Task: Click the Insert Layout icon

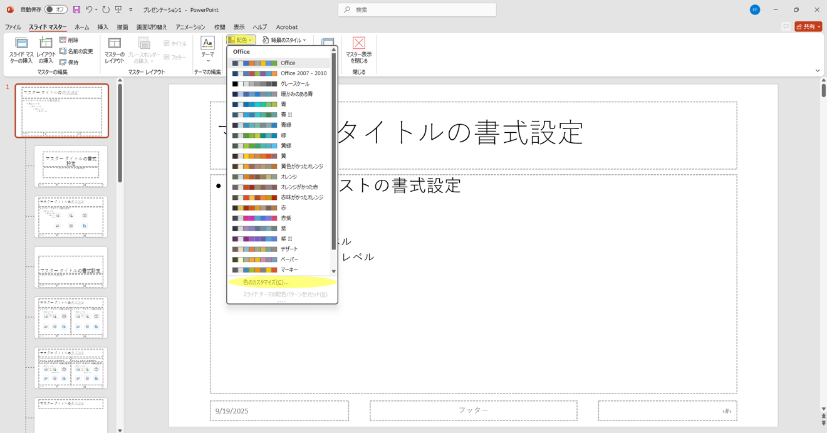Action: point(46,43)
